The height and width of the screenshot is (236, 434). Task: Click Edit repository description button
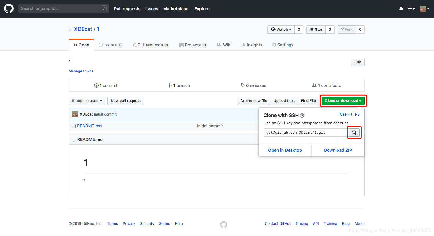point(358,62)
